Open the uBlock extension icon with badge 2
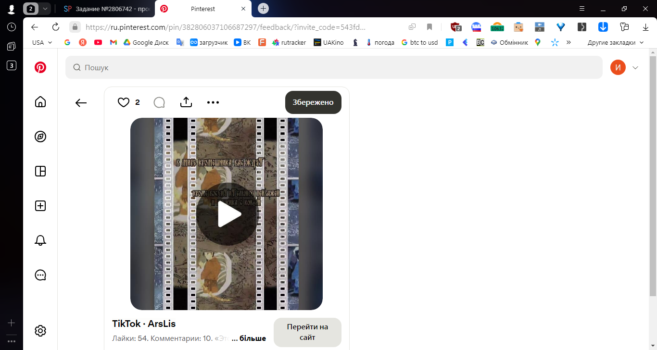 click(x=455, y=27)
